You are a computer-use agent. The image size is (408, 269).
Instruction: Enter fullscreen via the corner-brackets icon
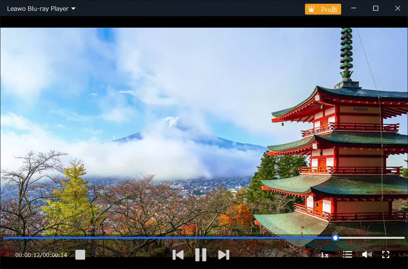(x=386, y=255)
